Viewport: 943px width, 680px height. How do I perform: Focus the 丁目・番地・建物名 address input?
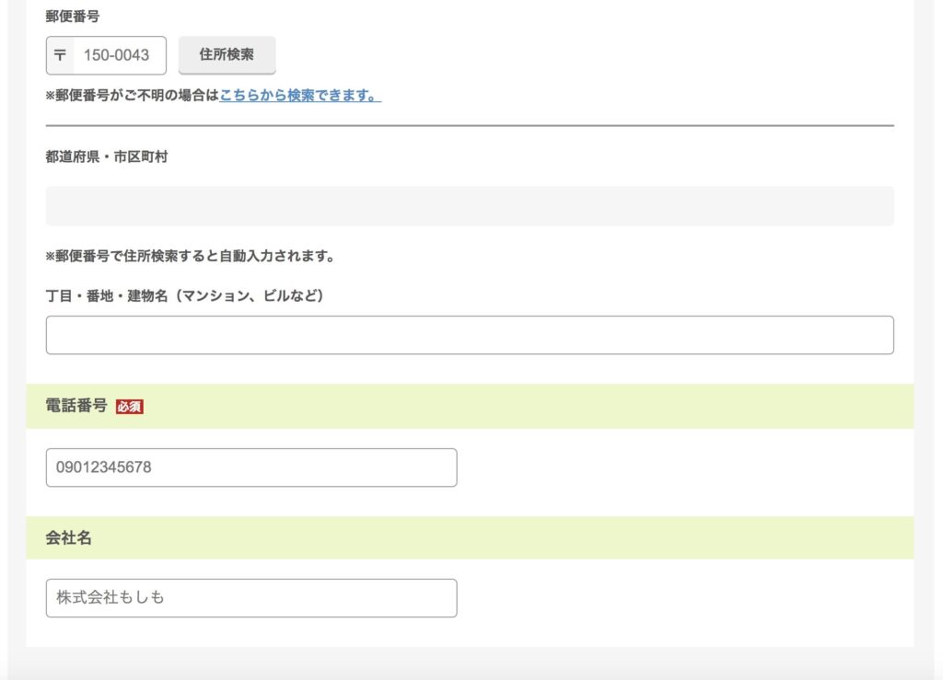[470, 335]
